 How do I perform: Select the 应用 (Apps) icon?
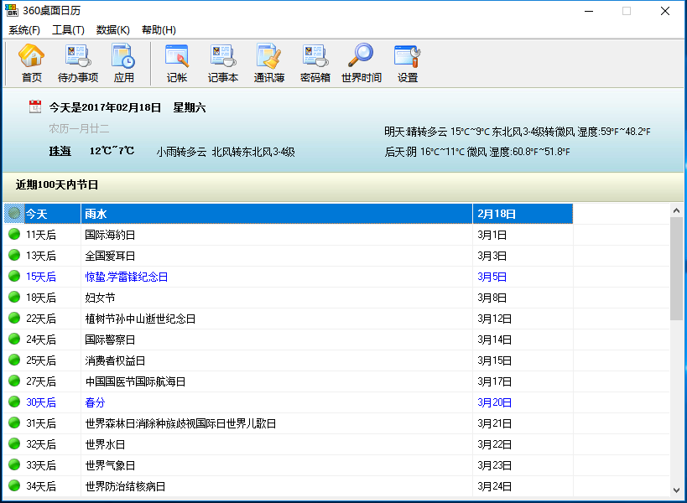[124, 65]
